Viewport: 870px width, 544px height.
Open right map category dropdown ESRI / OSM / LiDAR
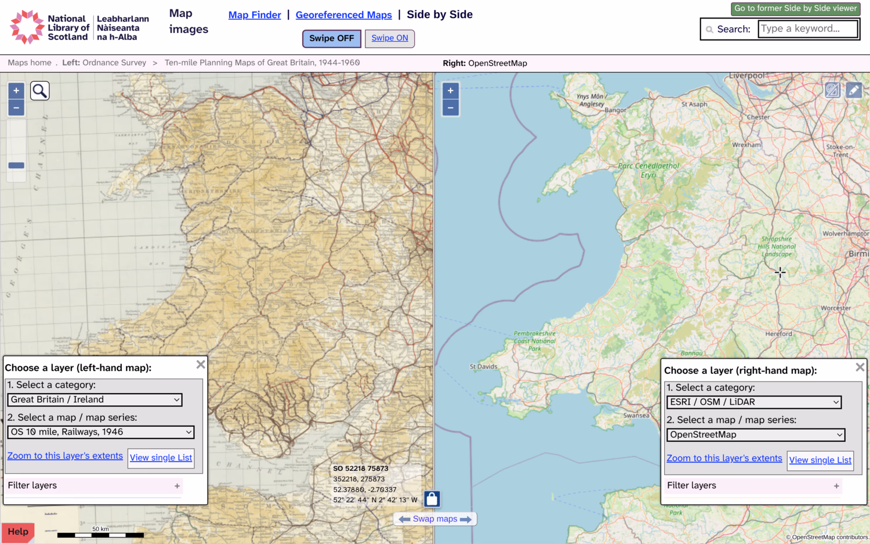pyautogui.click(x=754, y=402)
